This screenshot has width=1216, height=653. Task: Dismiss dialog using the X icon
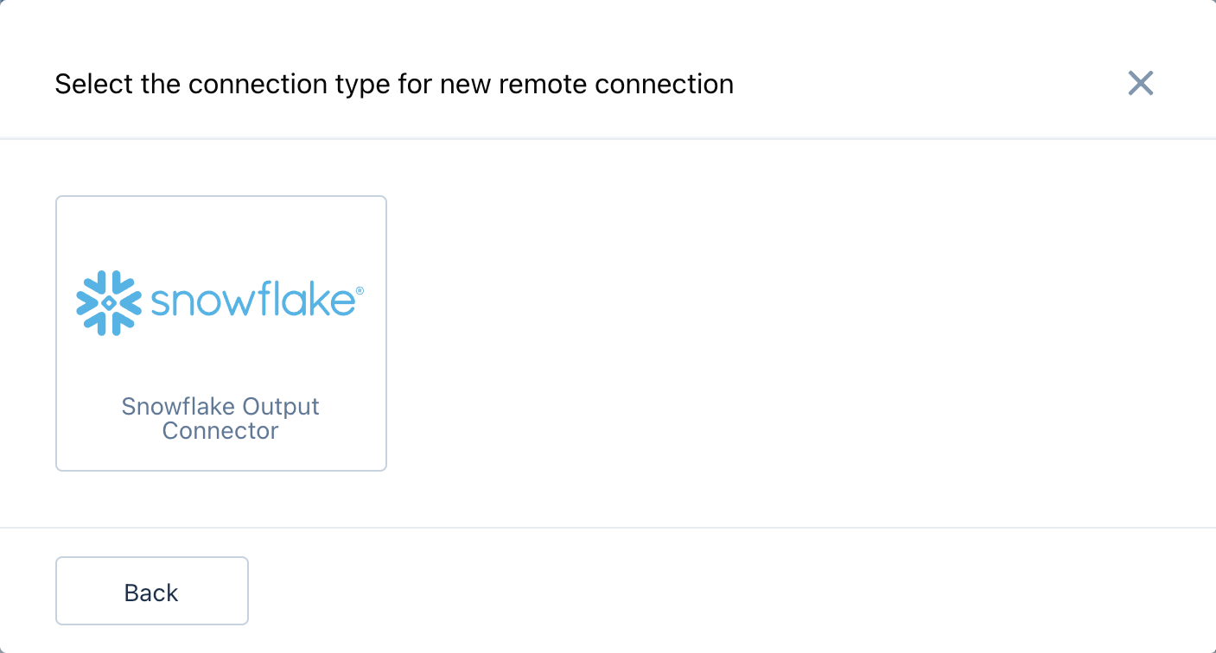(x=1140, y=84)
